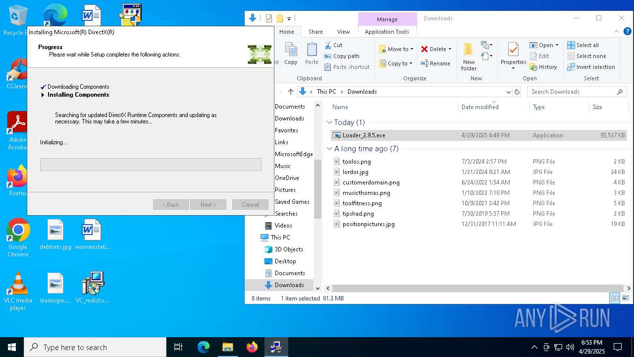Select This PC in navigation pane
Screen dimensions: 634x357
pyautogui.click(x=280, y=238)
